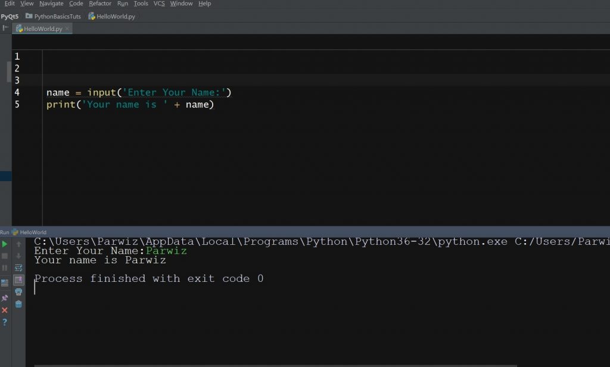Open the View menu
Viewport: 610px width, 367px height.
point(27,4)
